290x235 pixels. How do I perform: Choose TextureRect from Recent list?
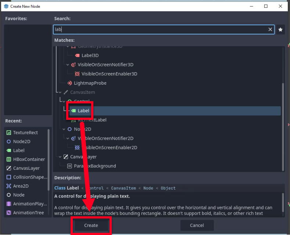pyautogui.click(x=25, y=132)
